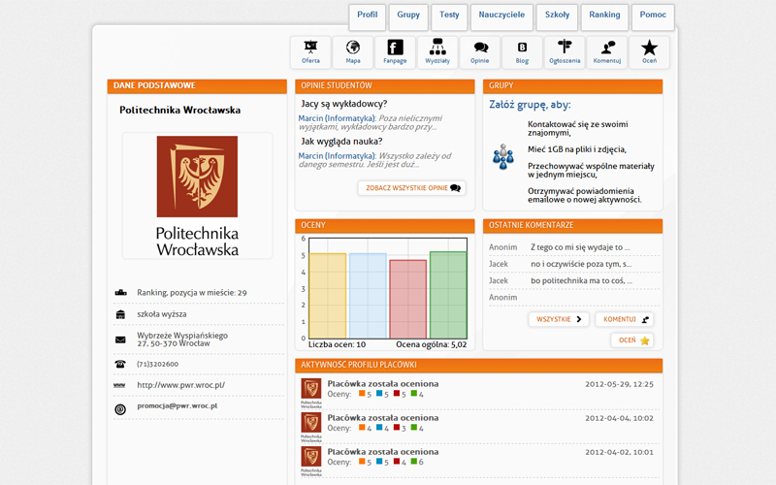The height and width of the screenshot is (485, 776).
Task: Click Zobacz wszystkie opinie button
Action: (x=411, y=188)
